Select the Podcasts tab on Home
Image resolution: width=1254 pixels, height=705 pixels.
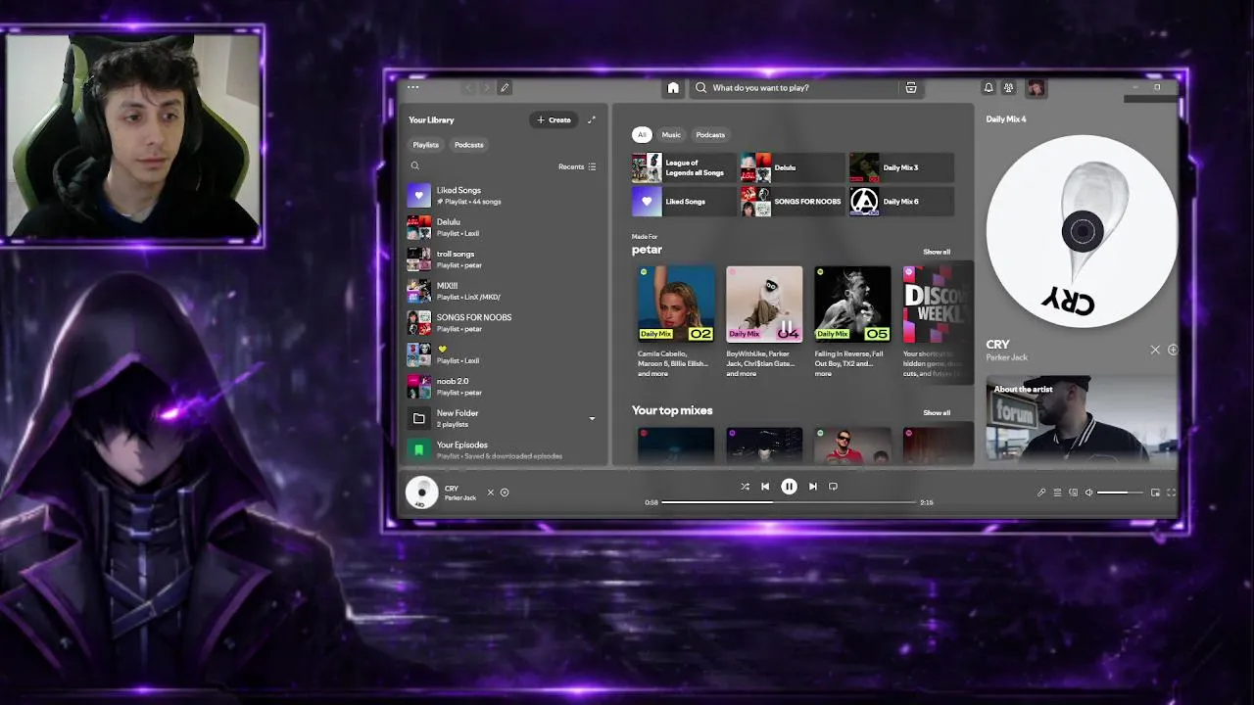pos(710,135)
